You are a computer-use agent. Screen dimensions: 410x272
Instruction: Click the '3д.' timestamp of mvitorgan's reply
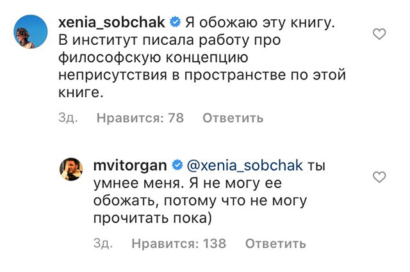tap(103, 244)
